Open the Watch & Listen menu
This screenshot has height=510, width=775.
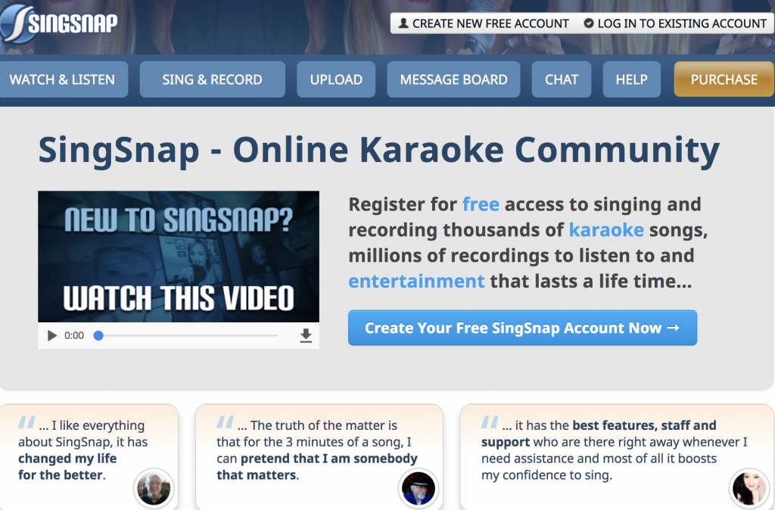(x=62, y=79)
